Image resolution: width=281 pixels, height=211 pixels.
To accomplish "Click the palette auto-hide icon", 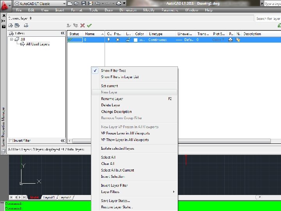I will tap(4, 21).
